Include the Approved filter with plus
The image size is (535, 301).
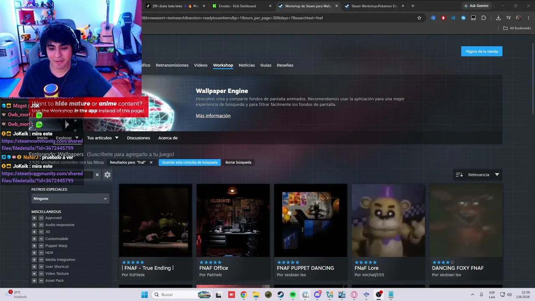pos(34,218)
